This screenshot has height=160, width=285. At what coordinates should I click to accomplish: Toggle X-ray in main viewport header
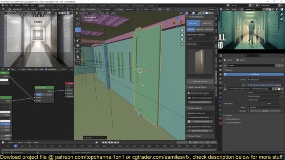coord(200,13)
